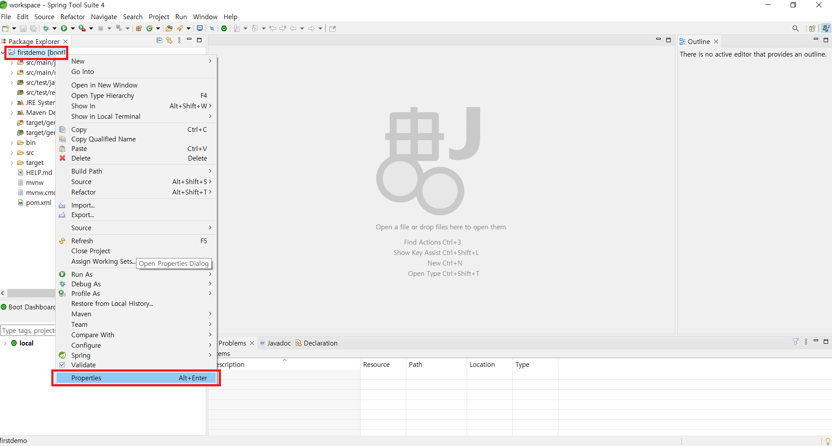This screenshot has height=446, width=832.
Task: Choose Build Path in the context menu
Action: [x=137, y=171]
